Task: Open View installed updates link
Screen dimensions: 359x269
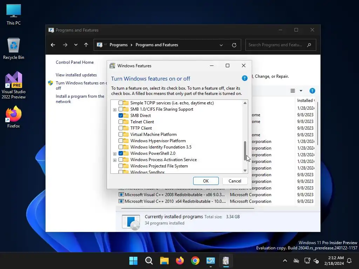Action: pyautogui.click(x=76, y=75)
